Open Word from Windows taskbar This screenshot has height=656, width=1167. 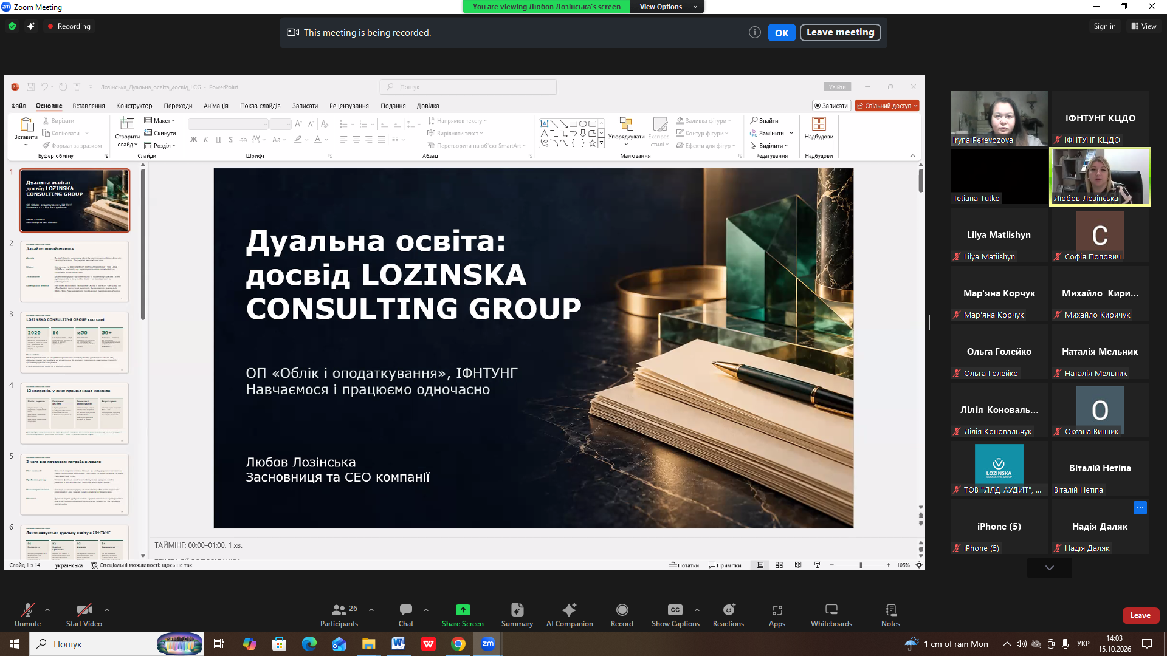click(x=398, y=644)
